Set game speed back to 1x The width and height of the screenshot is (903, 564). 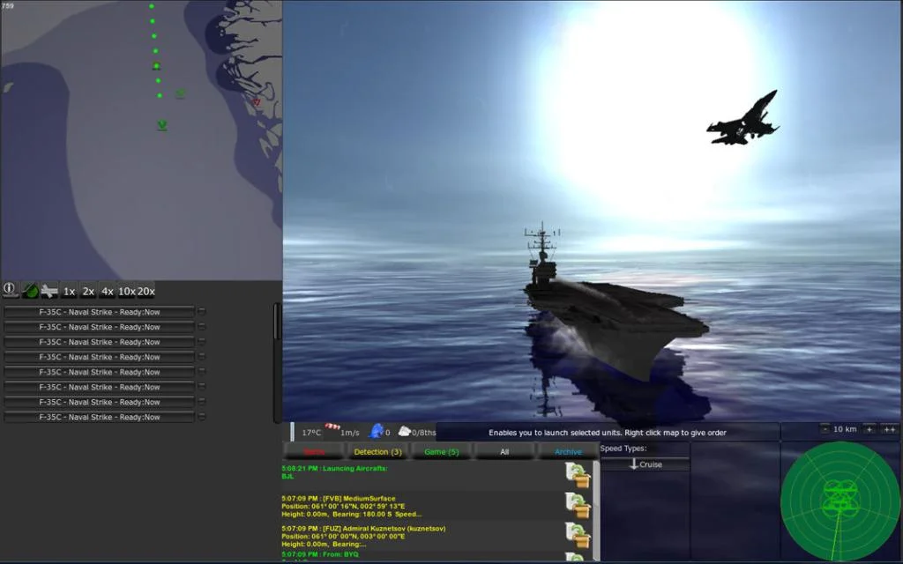coord(69,291)
